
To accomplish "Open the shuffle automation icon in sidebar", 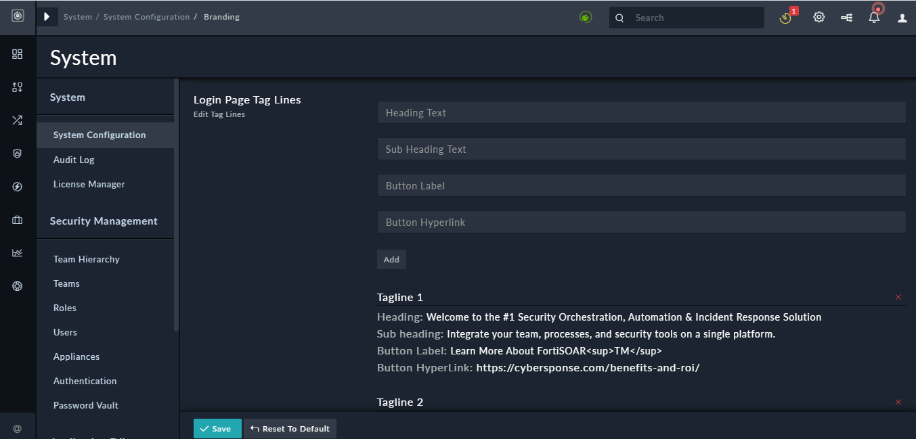I will [18, 120].
